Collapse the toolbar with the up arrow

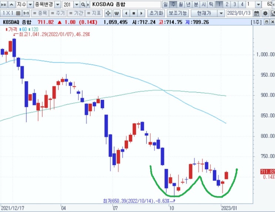point(11,4)
